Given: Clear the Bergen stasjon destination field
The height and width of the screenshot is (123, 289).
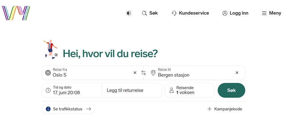Looking at the screenshot, I should point(237,73).
